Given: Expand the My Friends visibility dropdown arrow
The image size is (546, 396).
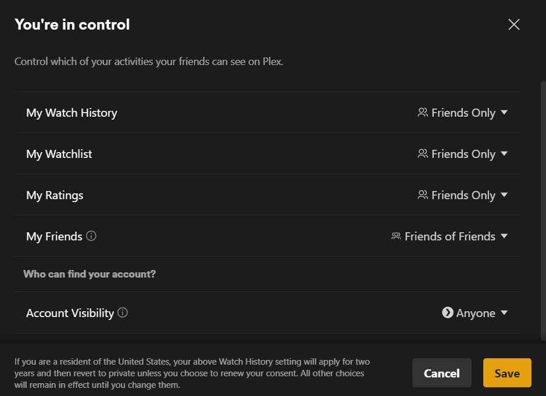Looking at the screenshot, I should point(504,236).
